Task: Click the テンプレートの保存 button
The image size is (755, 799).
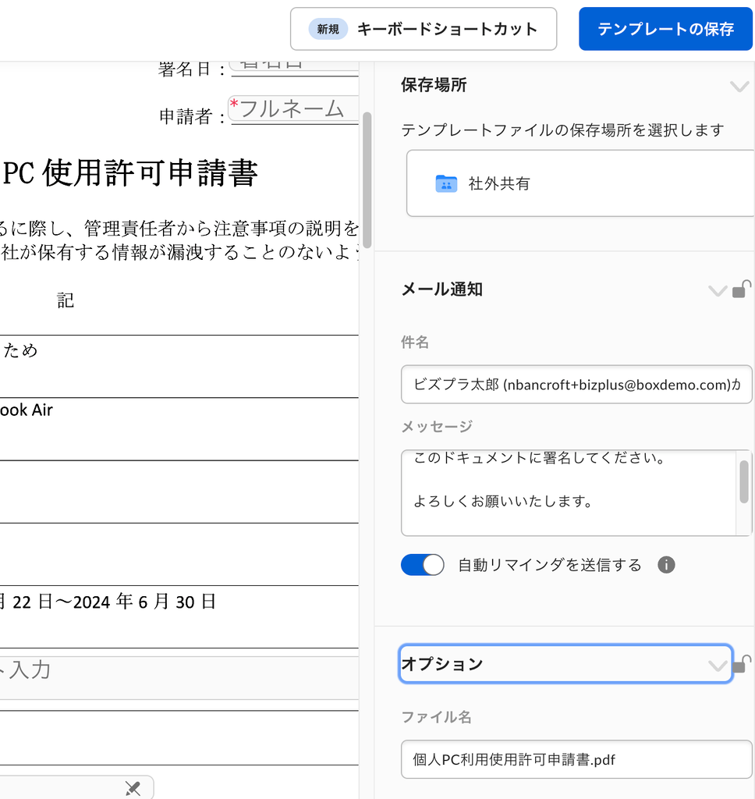Action: (x=665, y=29)
